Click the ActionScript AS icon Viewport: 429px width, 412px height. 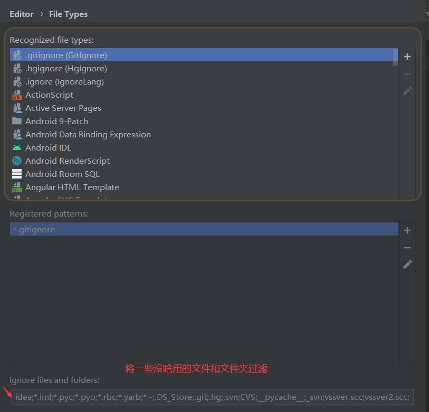pyautogui.click(x=17, y=95)
